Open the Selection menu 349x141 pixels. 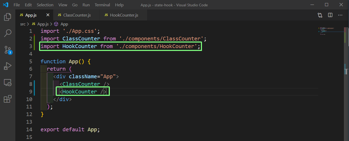[x=45, y=5]
